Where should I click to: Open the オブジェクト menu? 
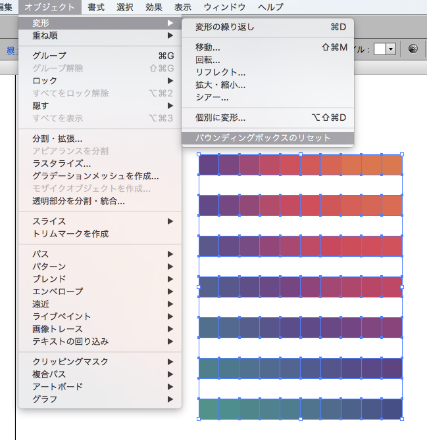click(x=50, y=7)
